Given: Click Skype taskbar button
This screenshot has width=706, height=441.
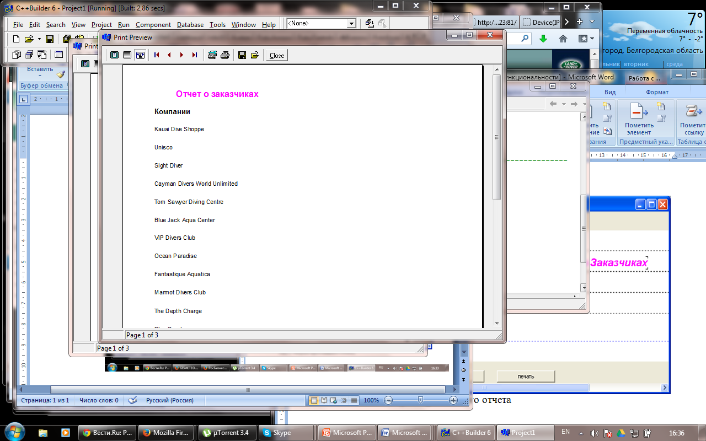Looking at the screenshot, I should tap(286, 433).
